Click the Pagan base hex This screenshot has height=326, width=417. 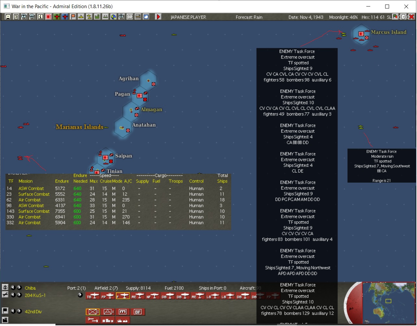[140, 96]
